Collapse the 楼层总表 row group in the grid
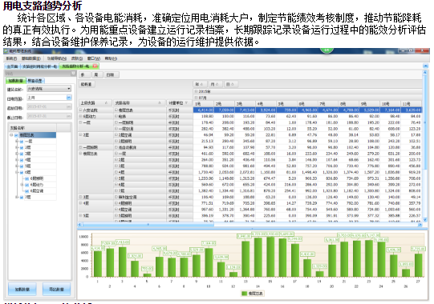434x304 pixels. tap(80, 154)
